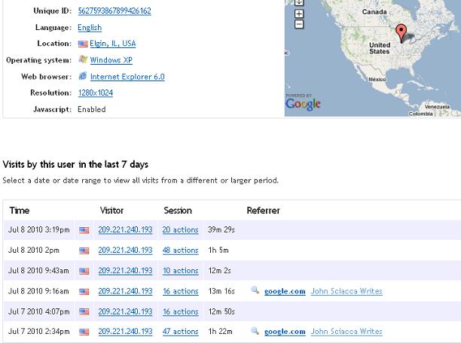Open 16 actions link for Jul 7 4:07pm
Image resolution: width=461 pixels, height=343 pixels.
click(181, 311)
